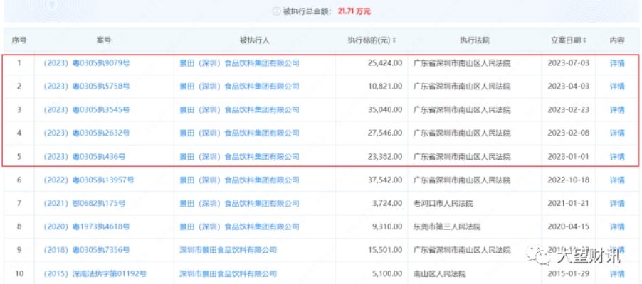Open the company link in row 4
The image size is (642, 284).
[240, 133]
